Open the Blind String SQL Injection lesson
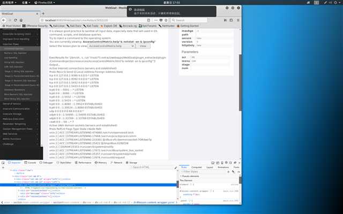The image size is (343, 214). [17, 99]
